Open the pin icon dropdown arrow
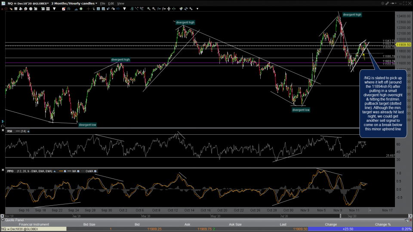Image resolution: width=413 pixels, height=232 pixels. coord(396,3)
